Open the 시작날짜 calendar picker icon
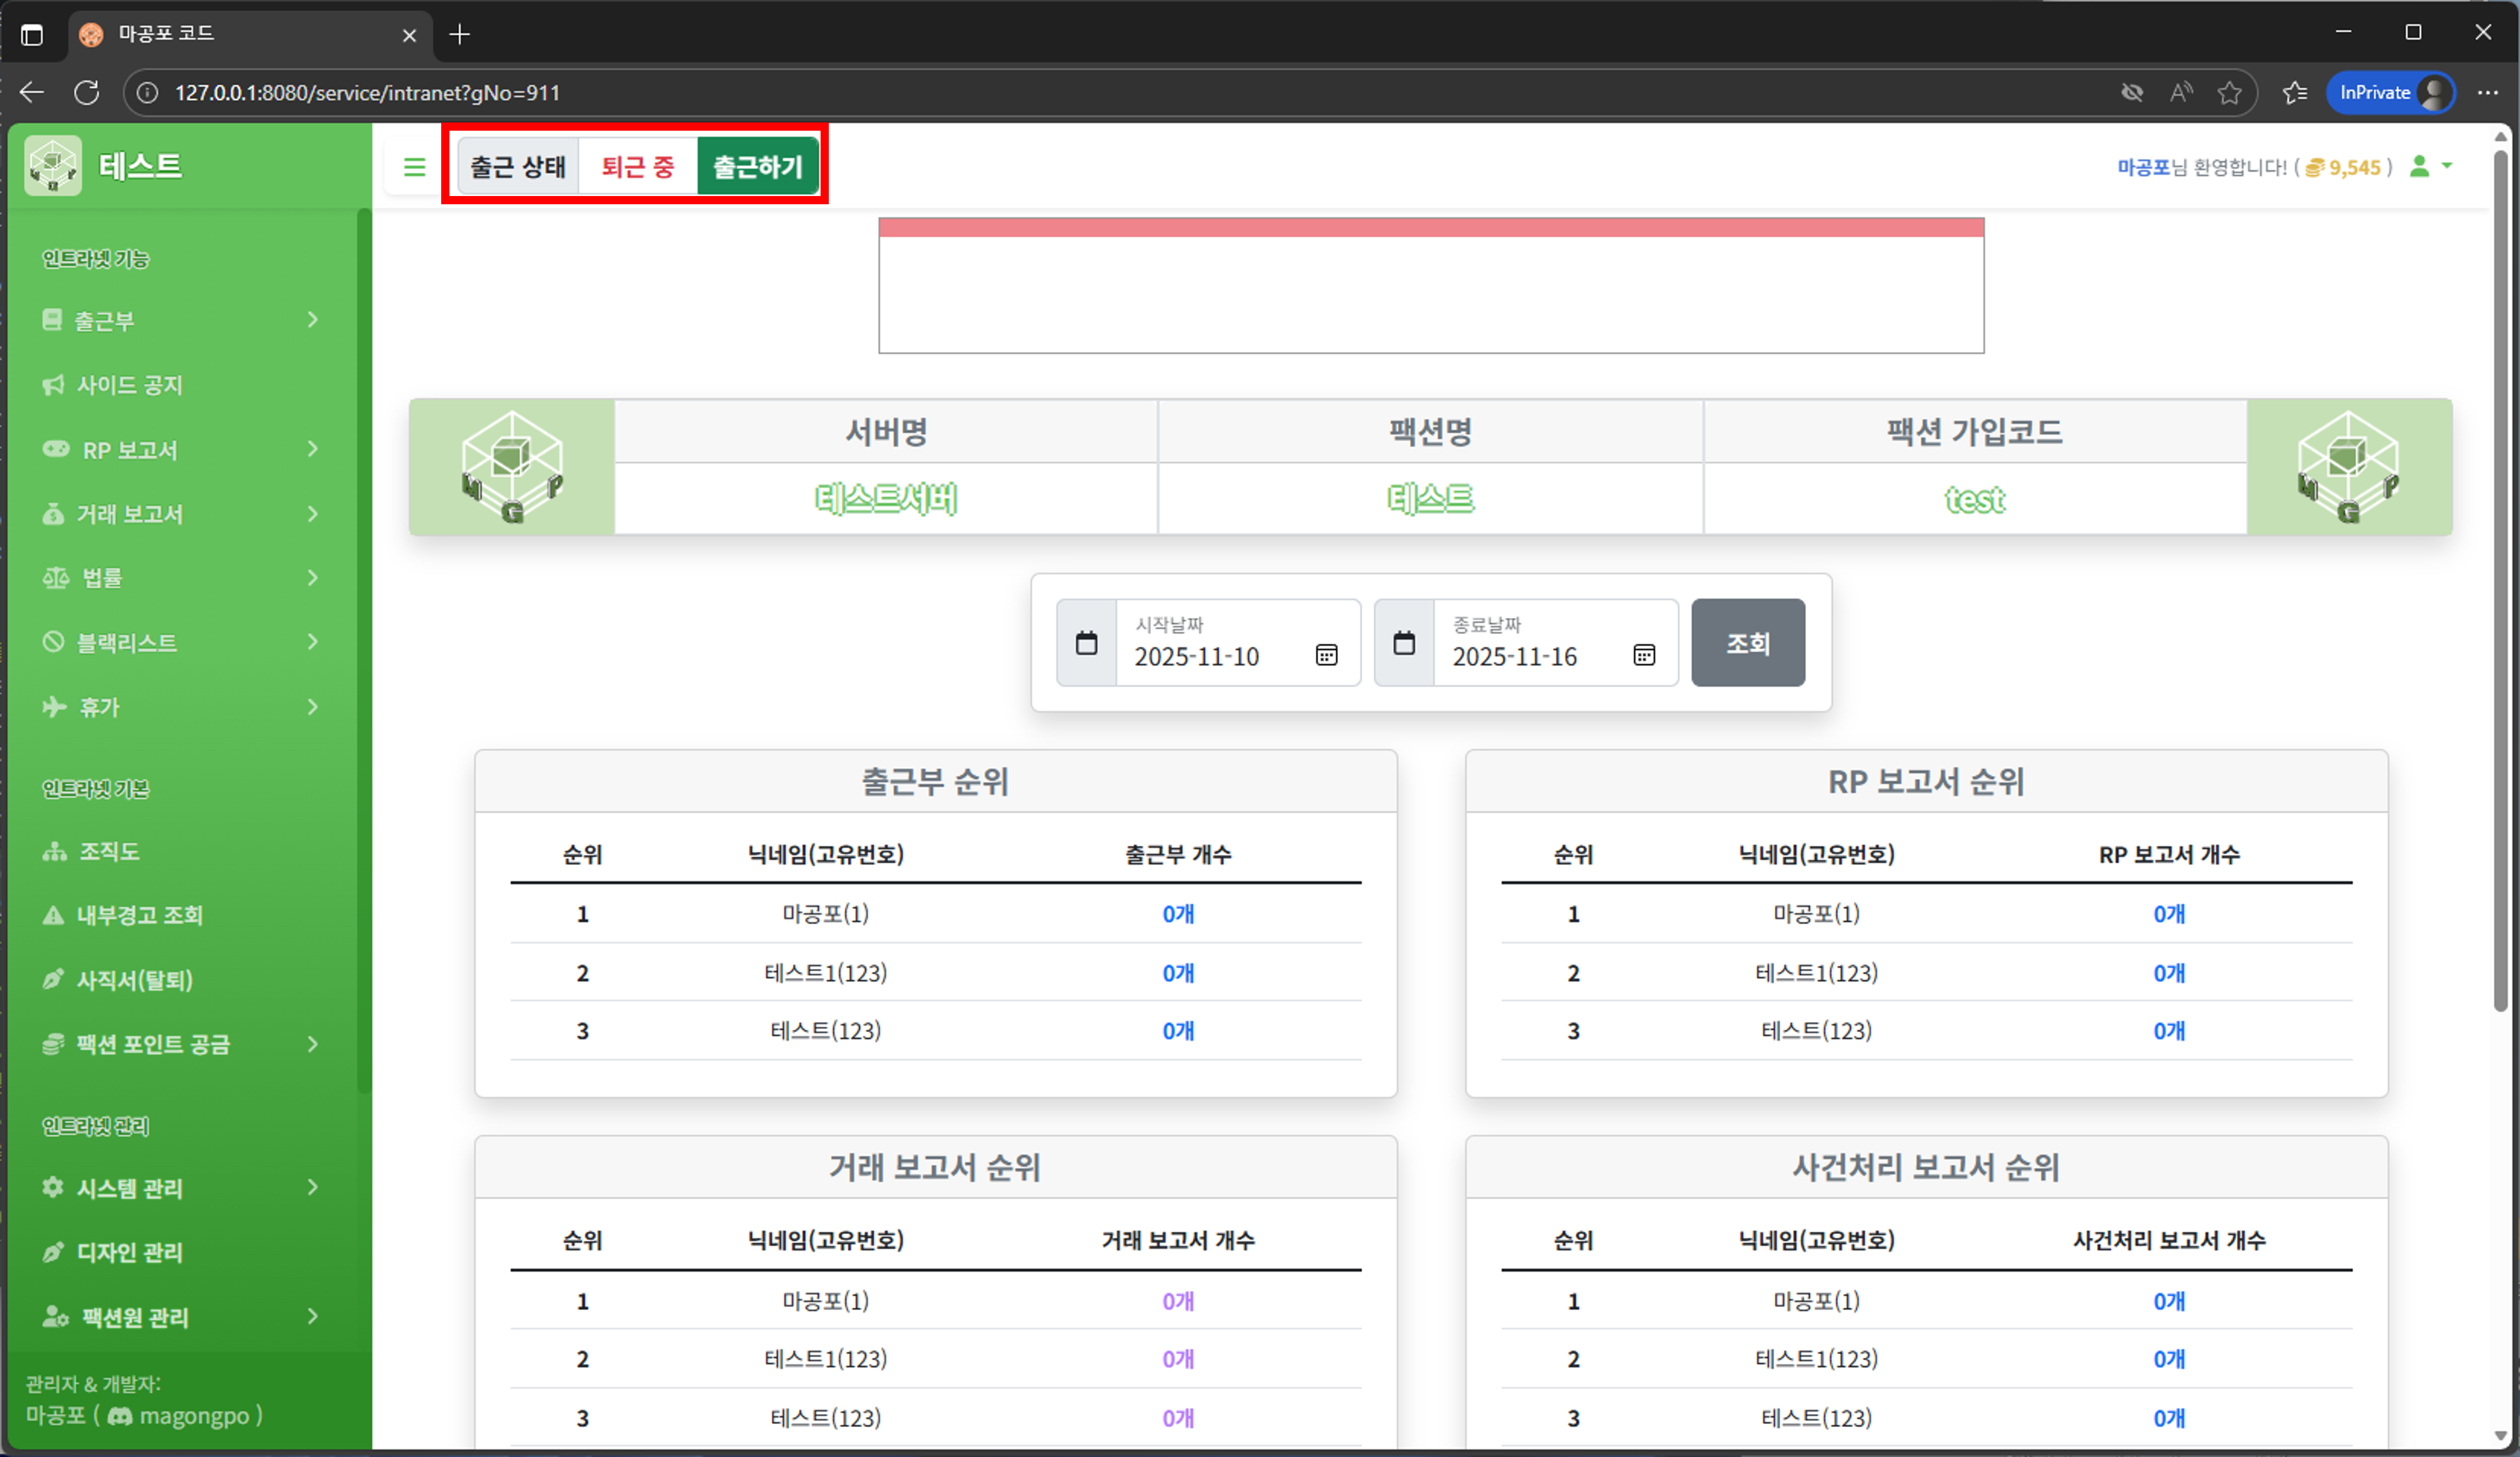2520x1457 pixels. pos(1326,656)
